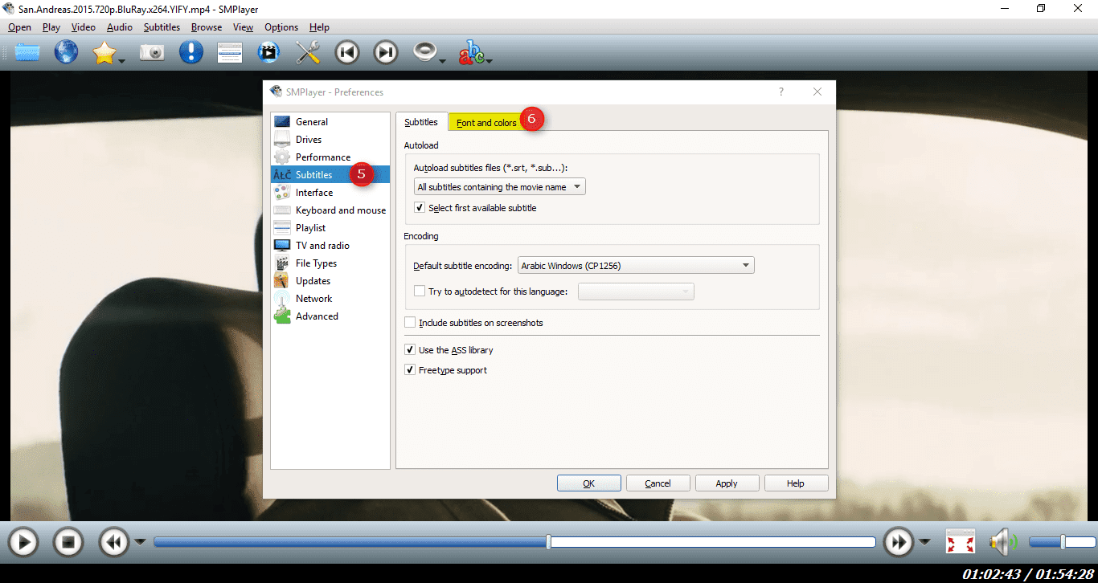The width and height of the screenshot is (1098, 583).
Task: Toggle fullscreen with the red arrows icon
Action: [x=960, y=542]
